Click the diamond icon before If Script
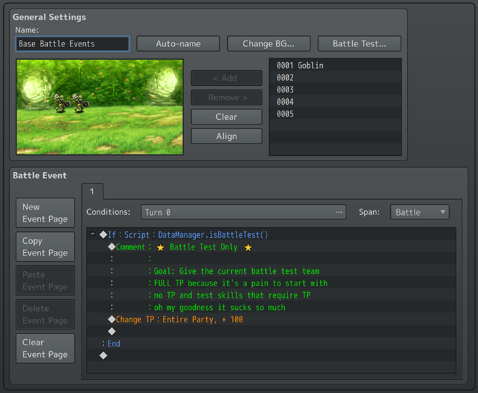478x393 pixels. tap(103, 234)
